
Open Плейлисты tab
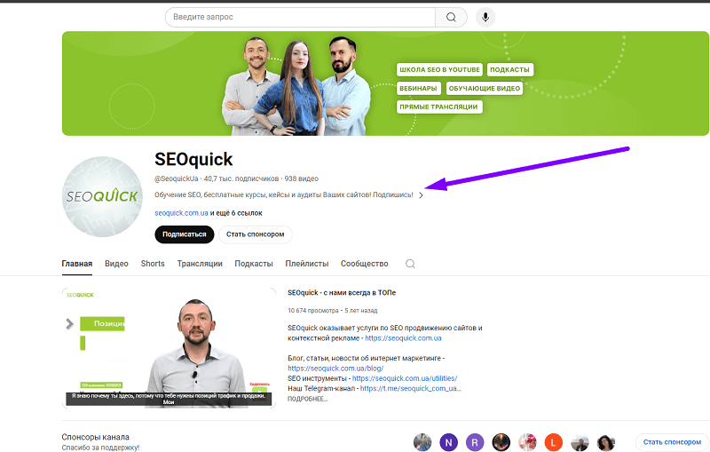[307, 264]
